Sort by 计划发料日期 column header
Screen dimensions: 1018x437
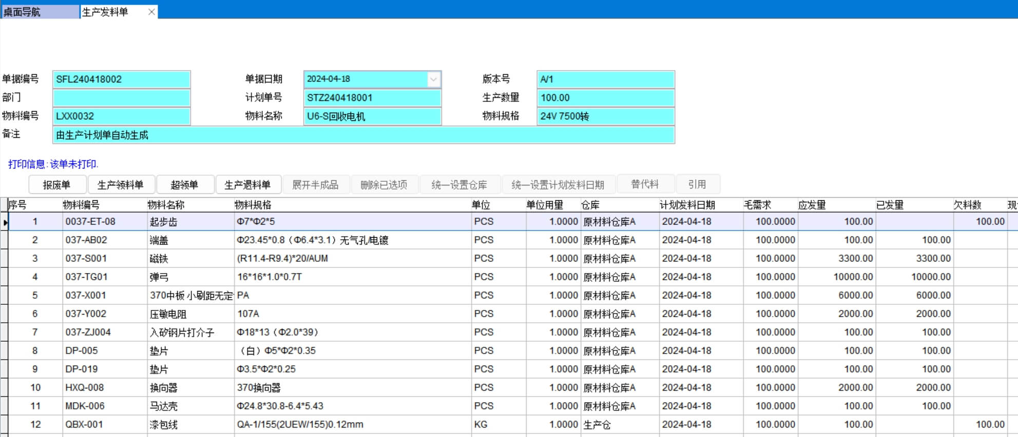(687, 205)
